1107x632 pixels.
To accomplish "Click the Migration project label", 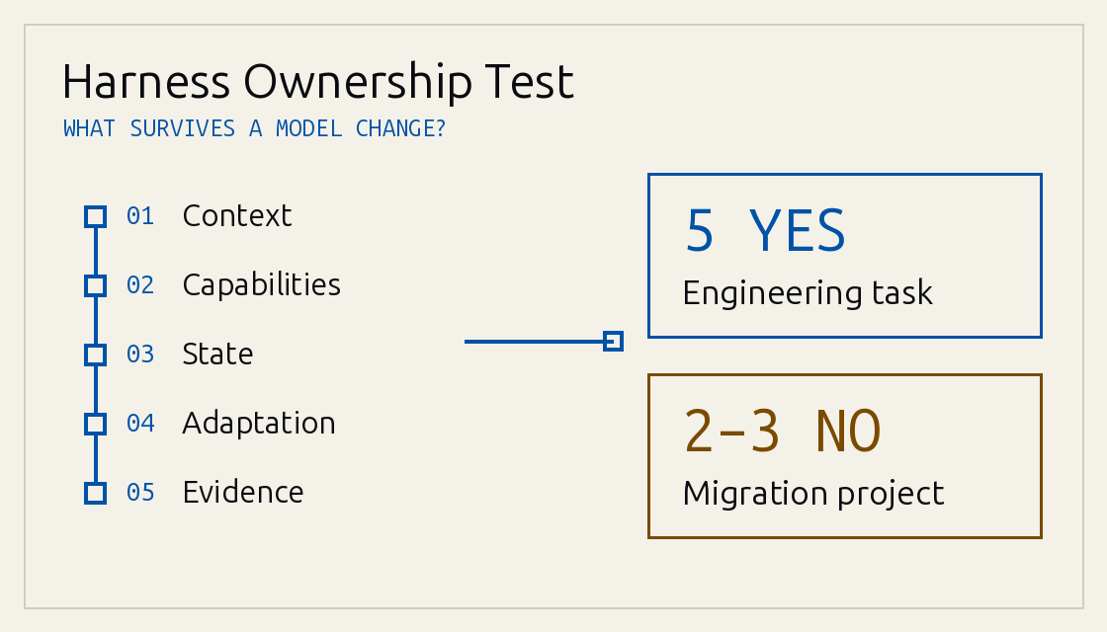I will coord(813,494).
